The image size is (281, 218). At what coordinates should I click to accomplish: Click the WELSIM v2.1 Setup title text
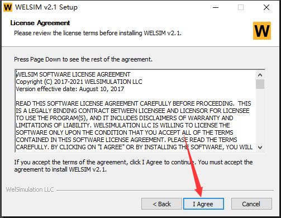coord(46,7)
